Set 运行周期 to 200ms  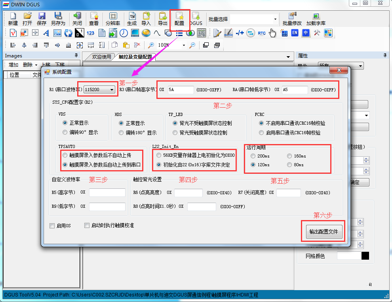point(253,156)
